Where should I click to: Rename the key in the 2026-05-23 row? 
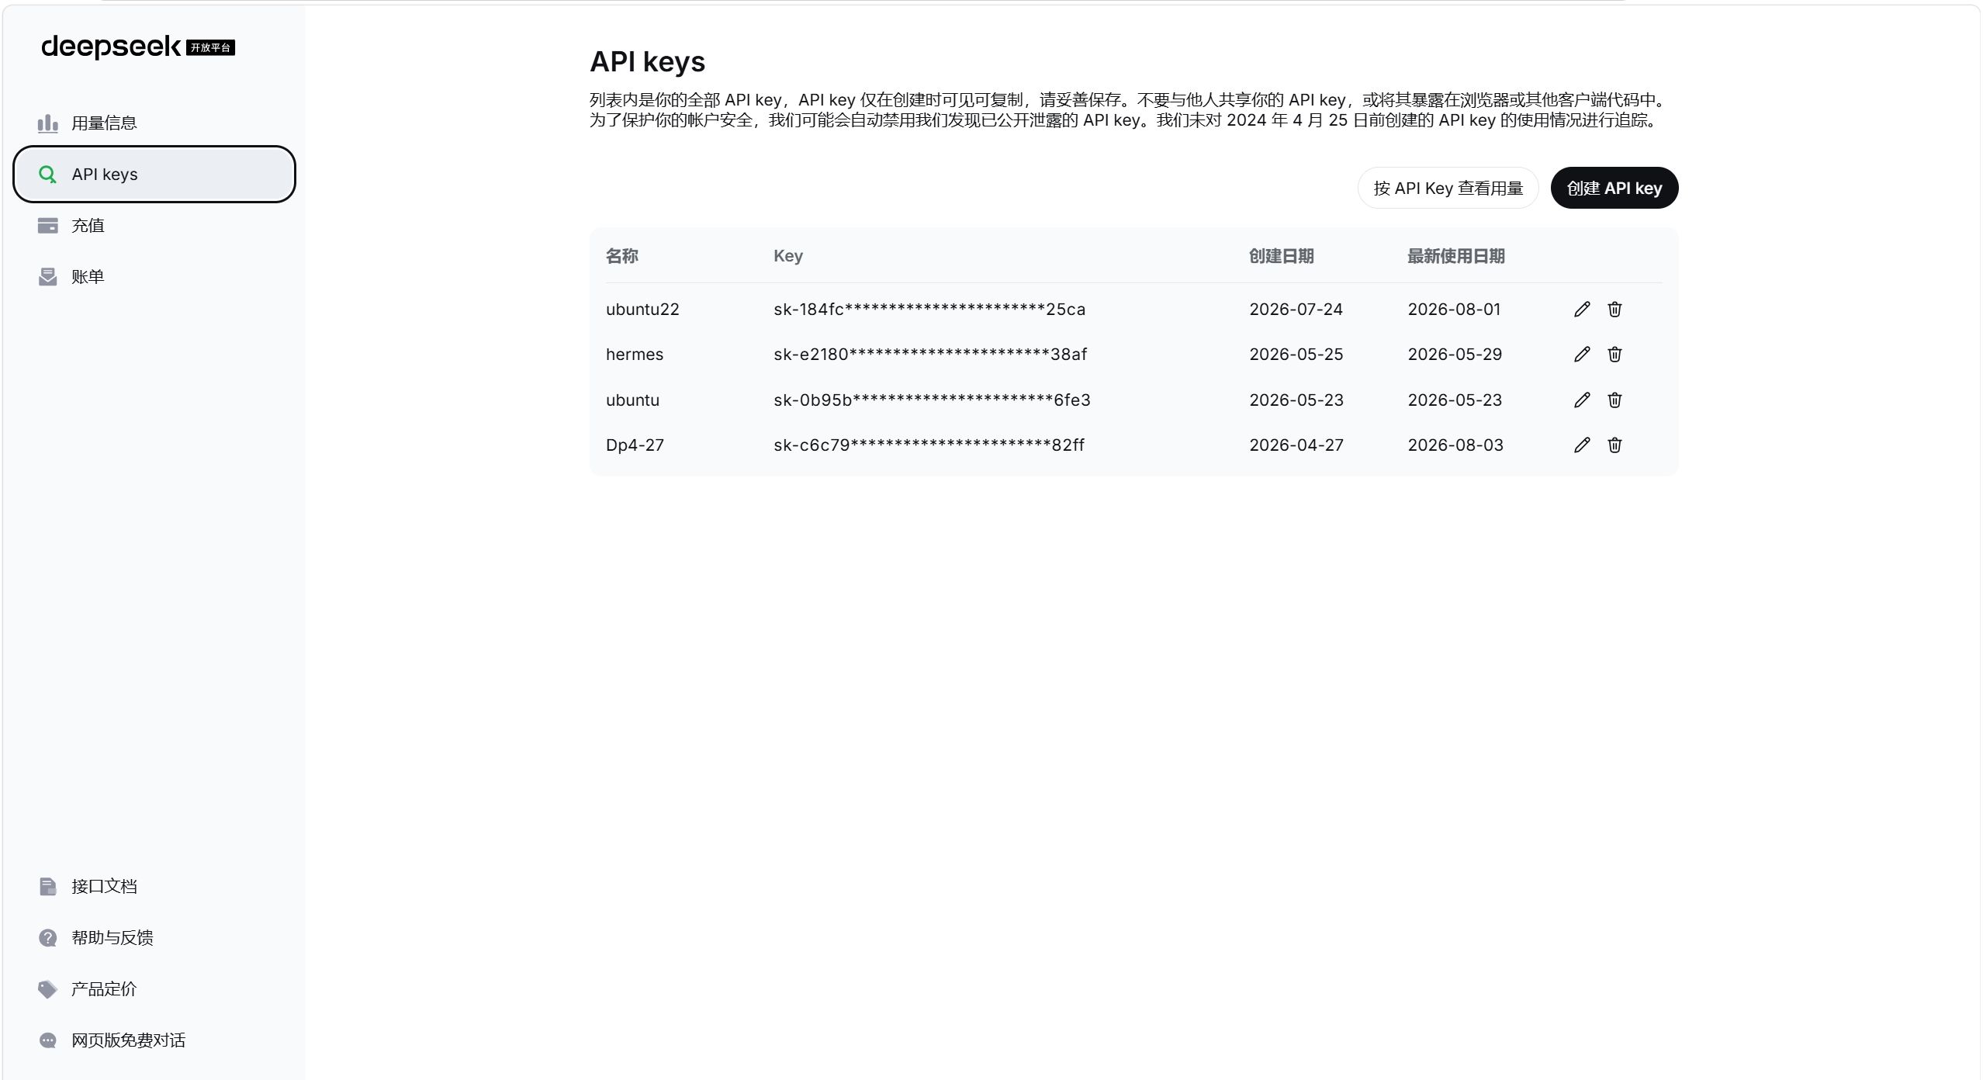1582,400
